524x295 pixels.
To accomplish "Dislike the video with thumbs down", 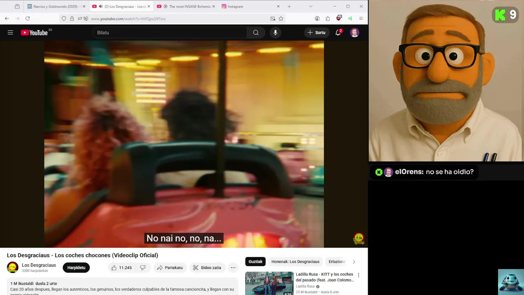I will click(143, 268).
